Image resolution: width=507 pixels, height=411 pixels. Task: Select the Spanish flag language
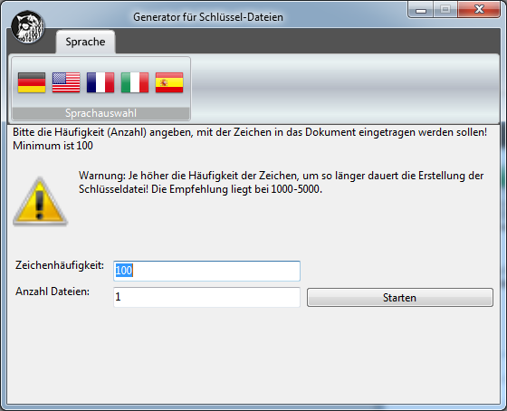coord(169,82)
